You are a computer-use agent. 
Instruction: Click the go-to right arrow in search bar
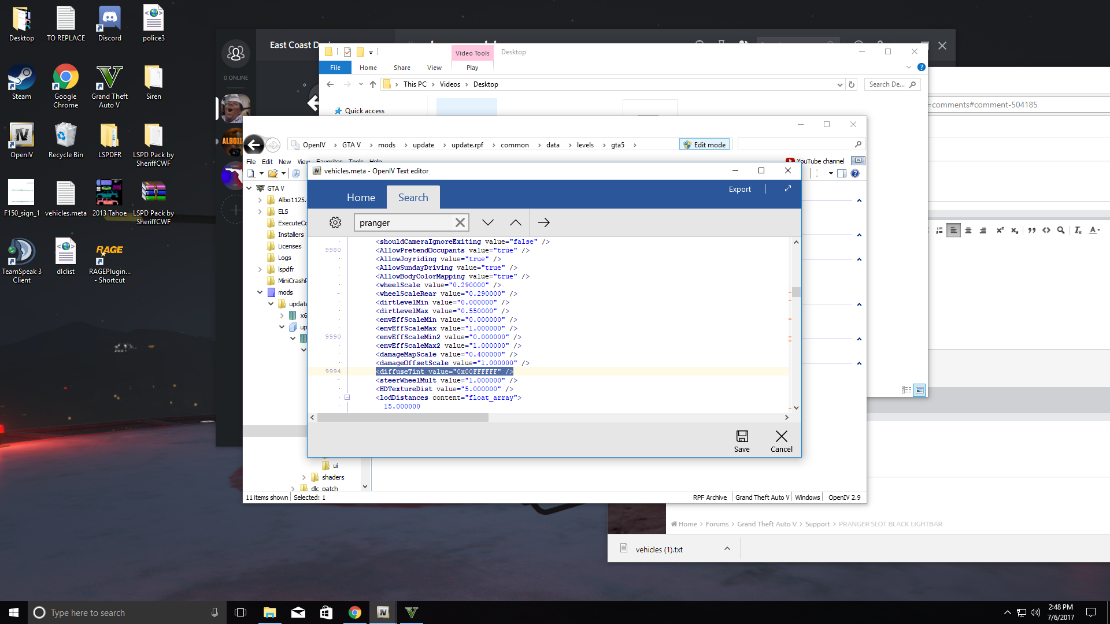pyautogui.click(x=543, y=222)
